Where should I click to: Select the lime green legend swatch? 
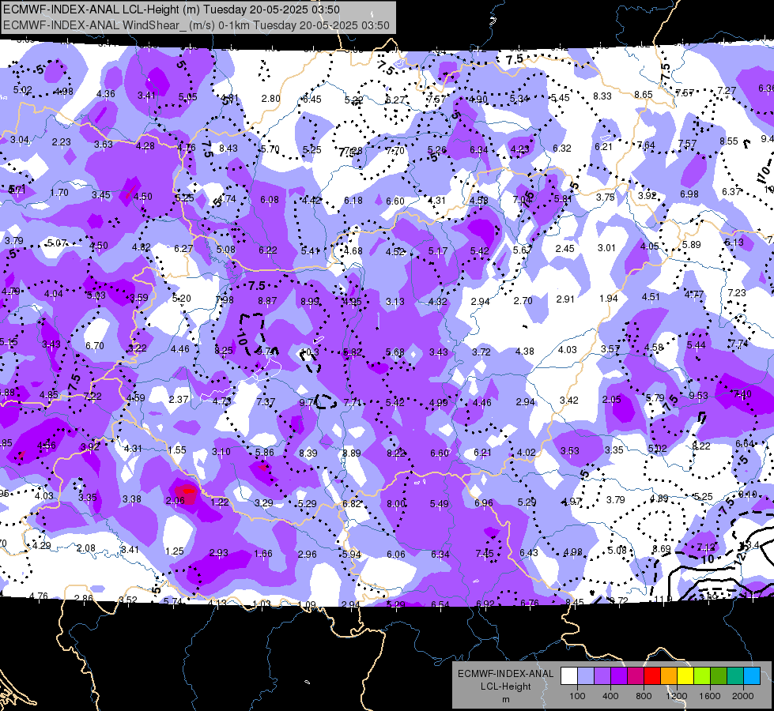[702, 676]
